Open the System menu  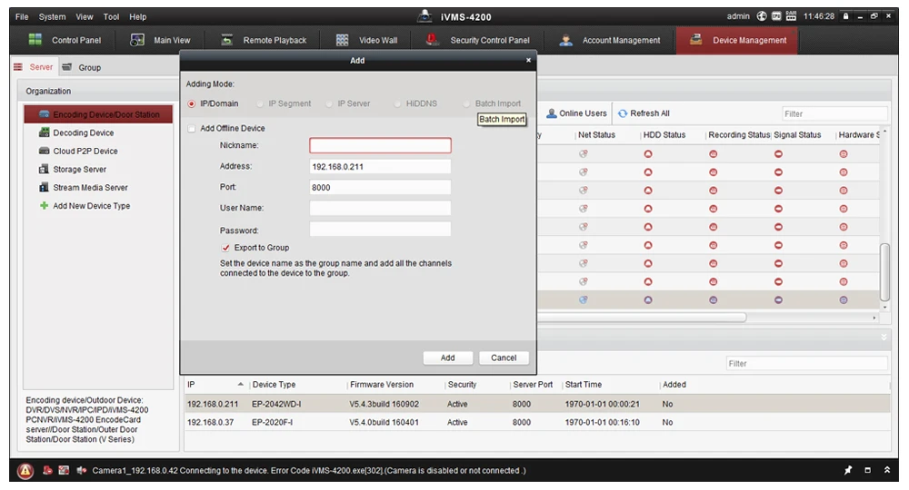pyautogui.click(x=52, y=16)
